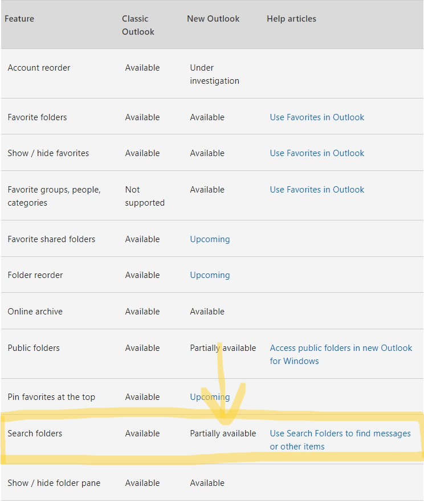Click Classic Outlook Available for Search folders
The height and width of the screenshot is (503, 424).
142,434
